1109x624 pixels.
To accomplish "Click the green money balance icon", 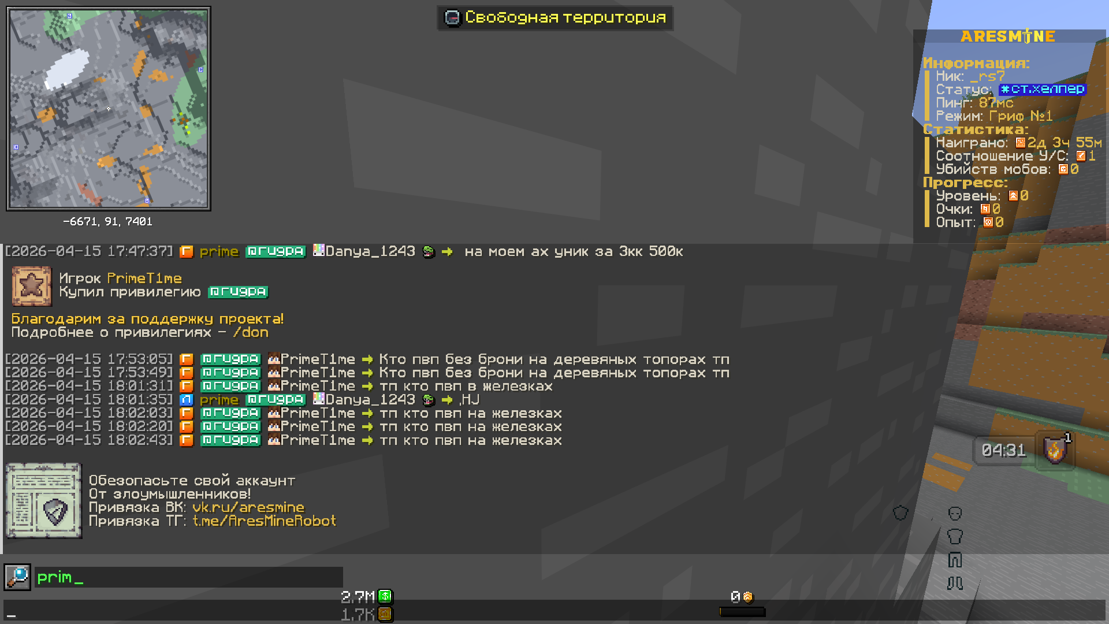I will click(x=385, y=596).
